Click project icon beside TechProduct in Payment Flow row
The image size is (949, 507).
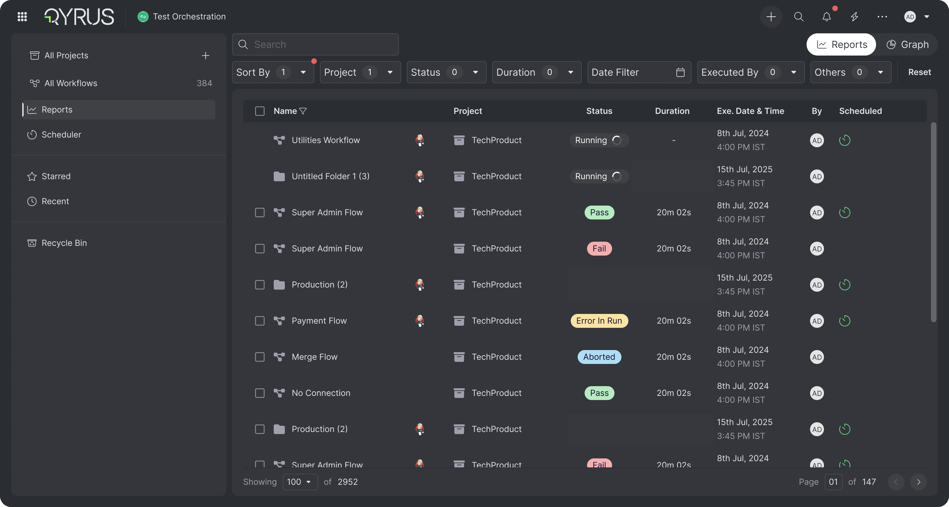459,321
